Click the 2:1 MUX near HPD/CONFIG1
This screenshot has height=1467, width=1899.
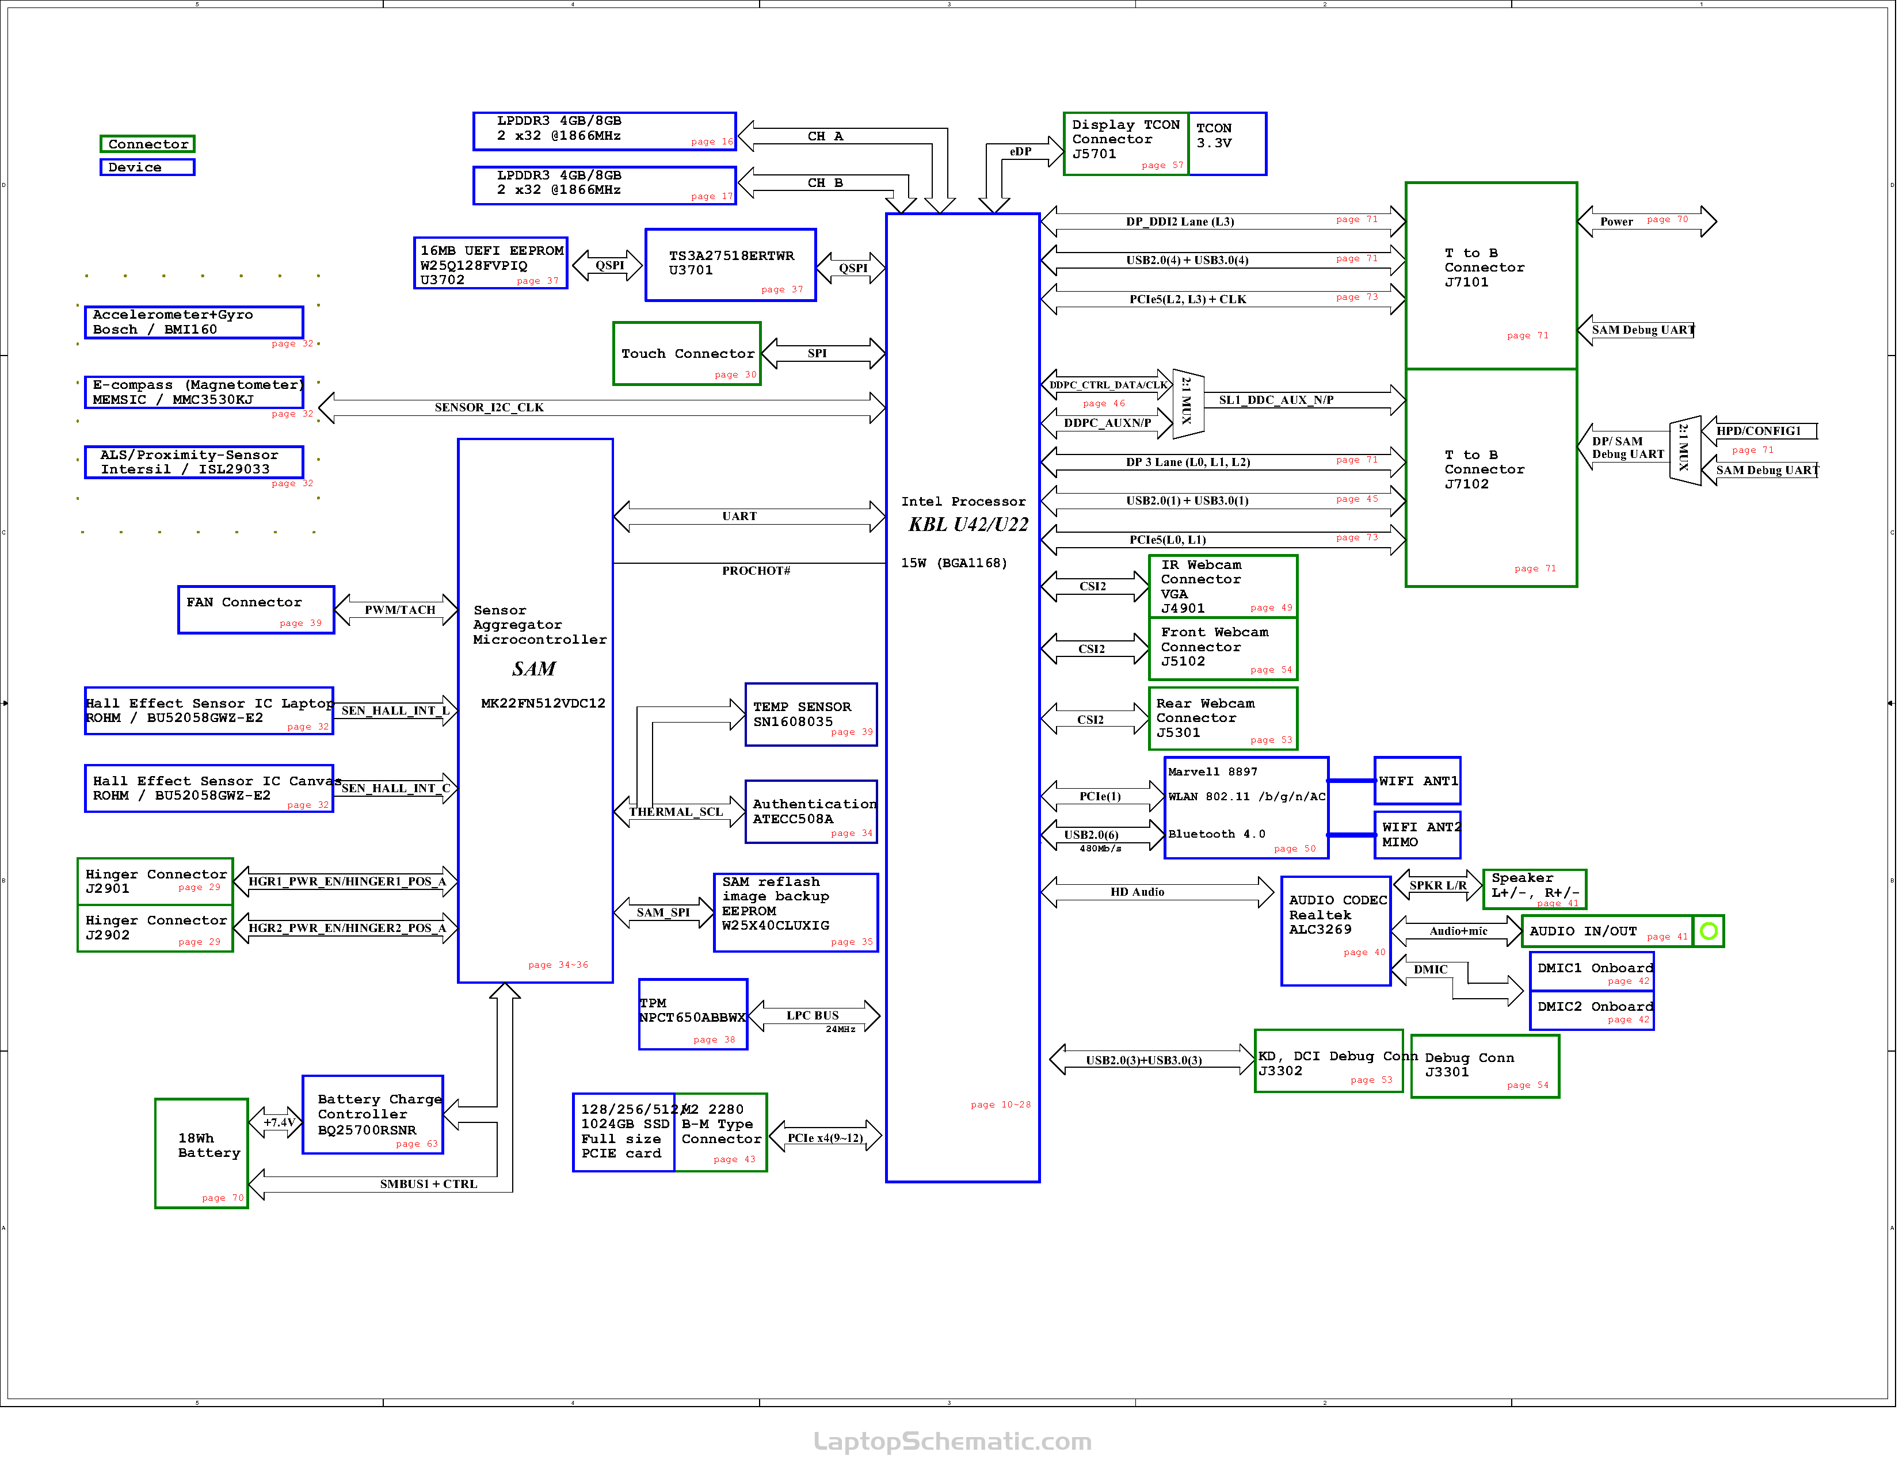(x=1684, y=450)
